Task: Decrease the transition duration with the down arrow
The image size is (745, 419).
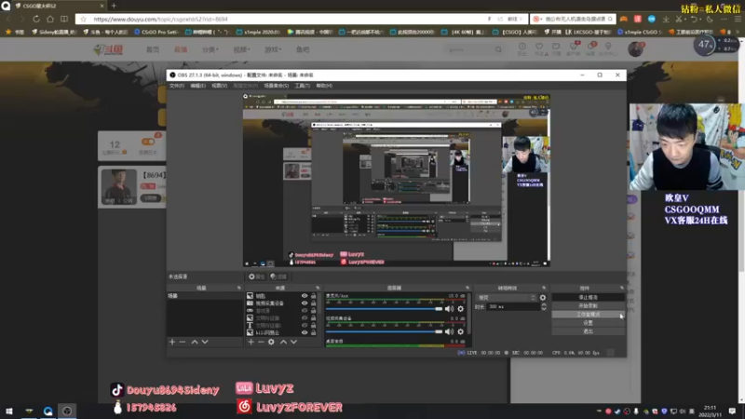Action: (544, 309)
